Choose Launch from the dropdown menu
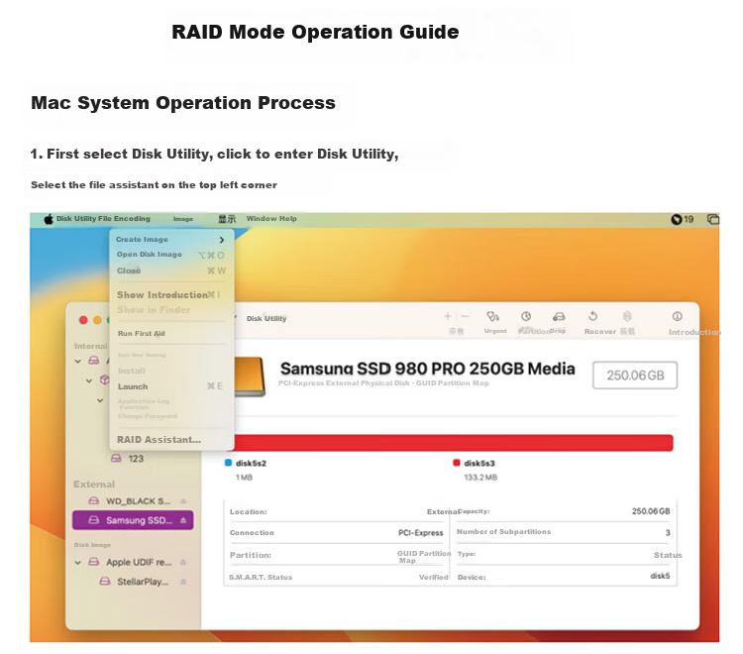743x654 pixels. tap(133, 386)
